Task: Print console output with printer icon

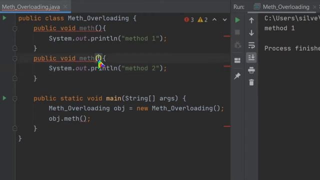Action: click(x=251, y=70)
